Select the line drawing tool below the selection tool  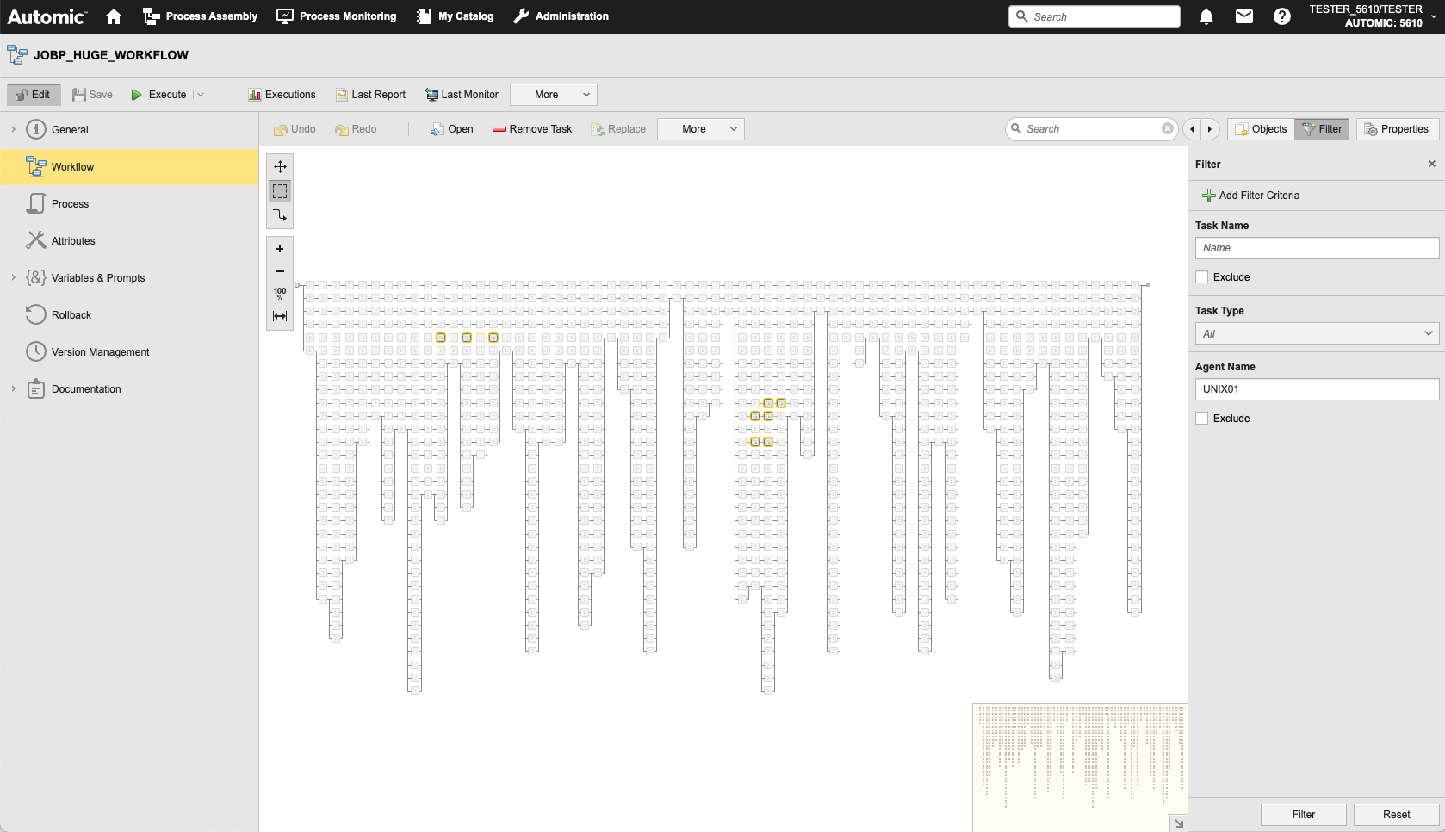pos(279,216)
